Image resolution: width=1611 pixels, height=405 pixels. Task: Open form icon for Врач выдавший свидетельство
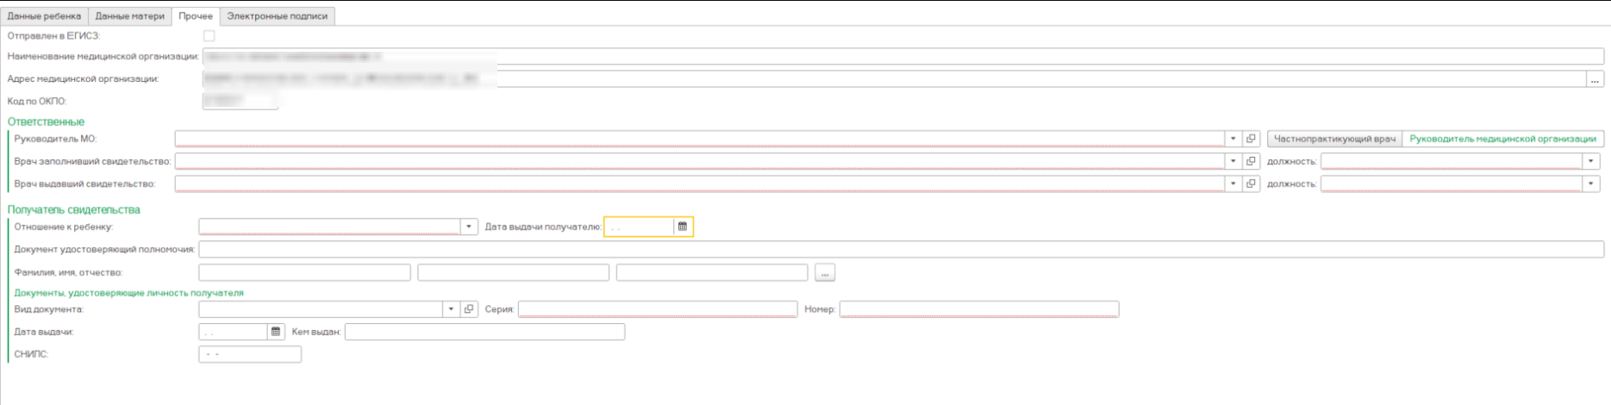pyautogui.click(x=1251, y=184)
